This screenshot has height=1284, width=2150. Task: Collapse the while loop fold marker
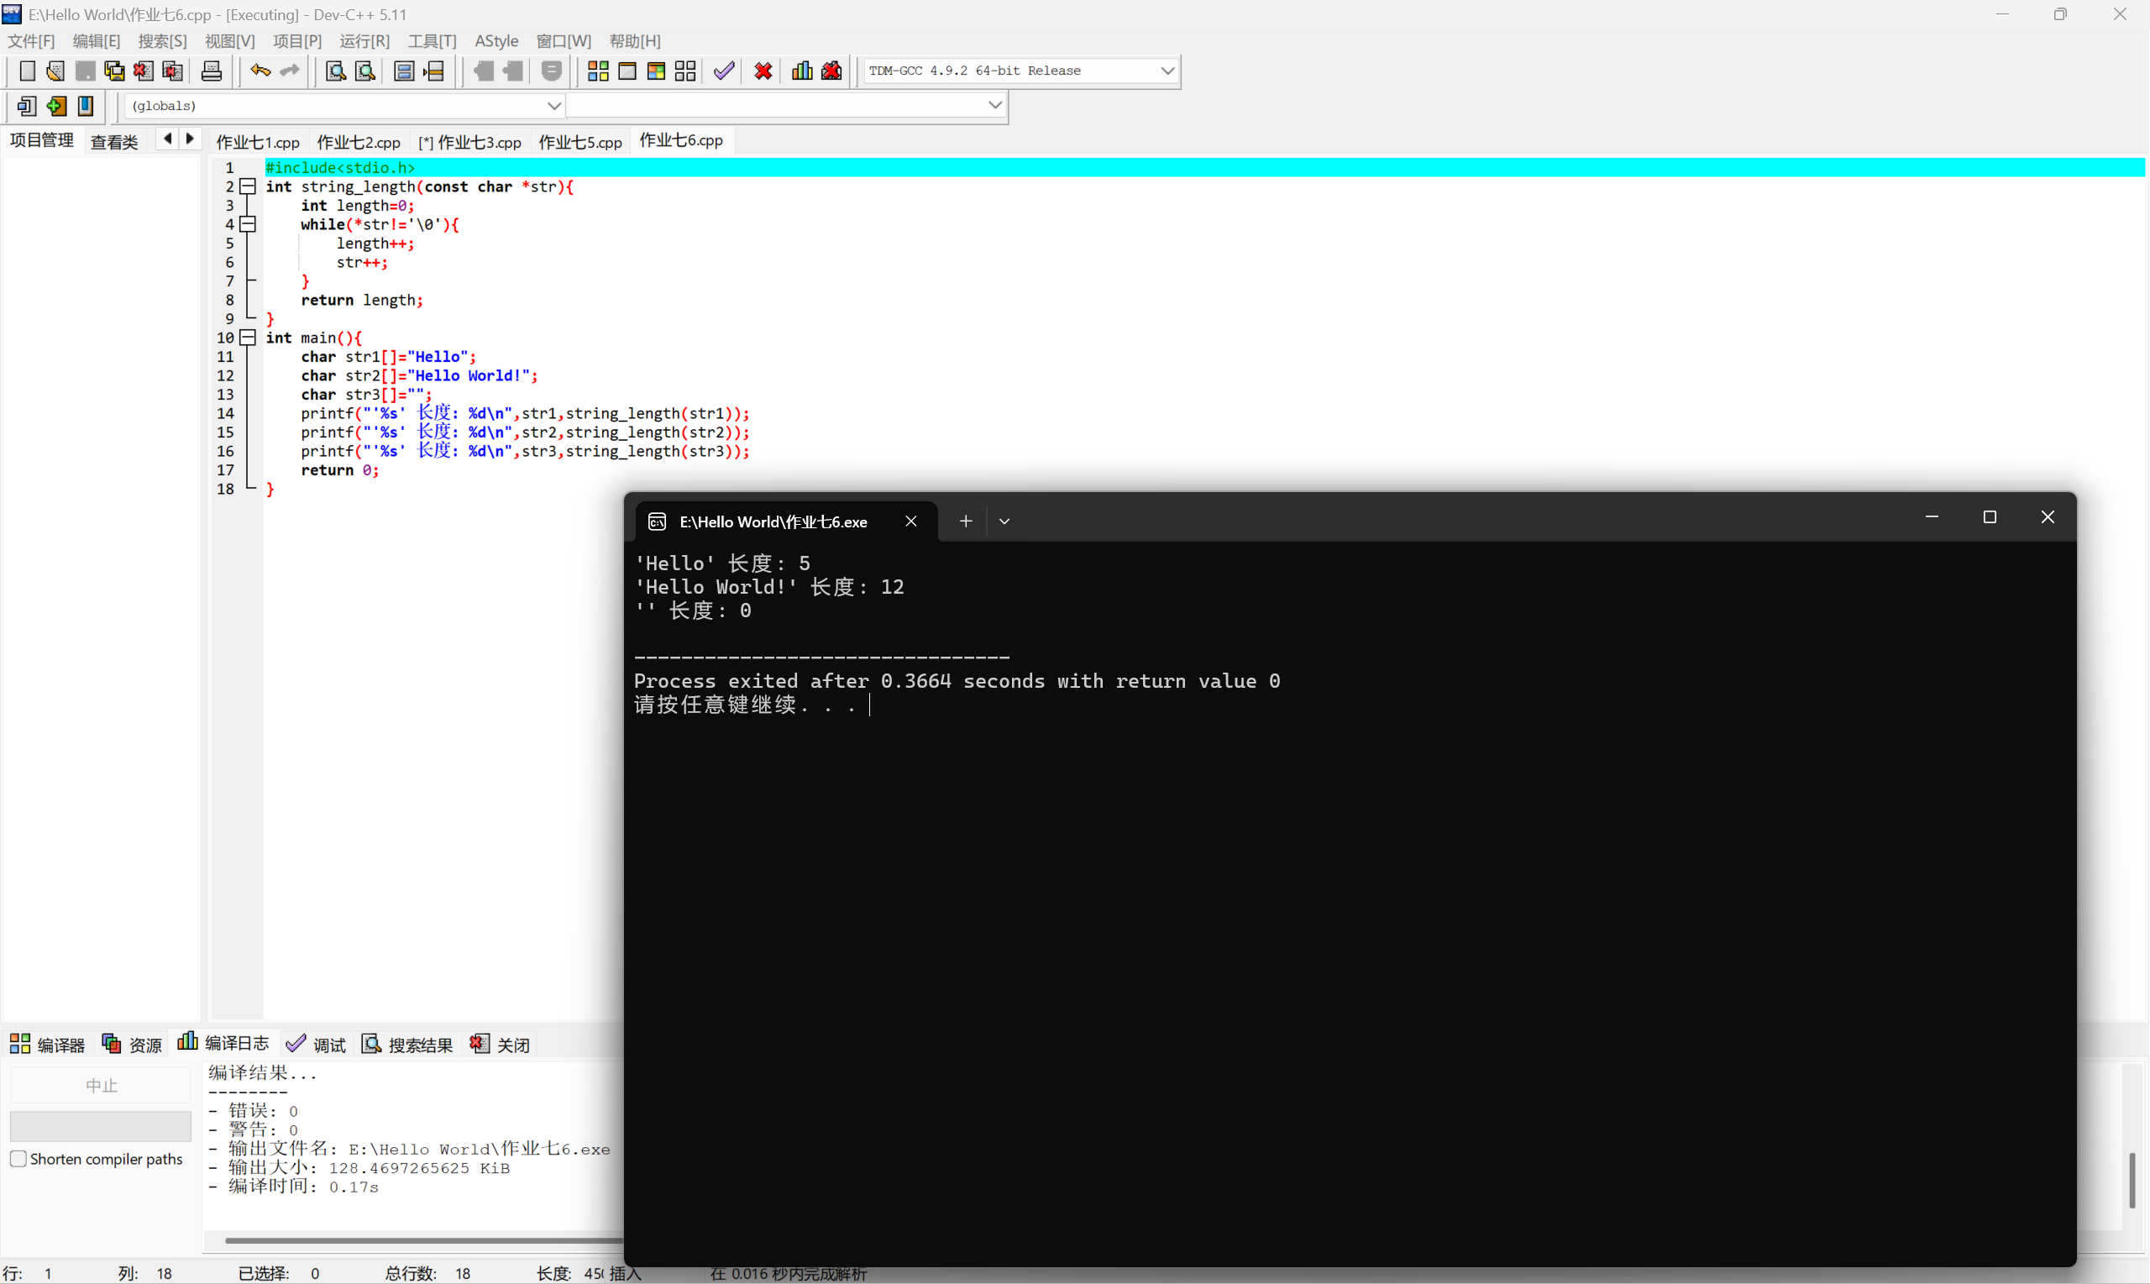point(249,224)
